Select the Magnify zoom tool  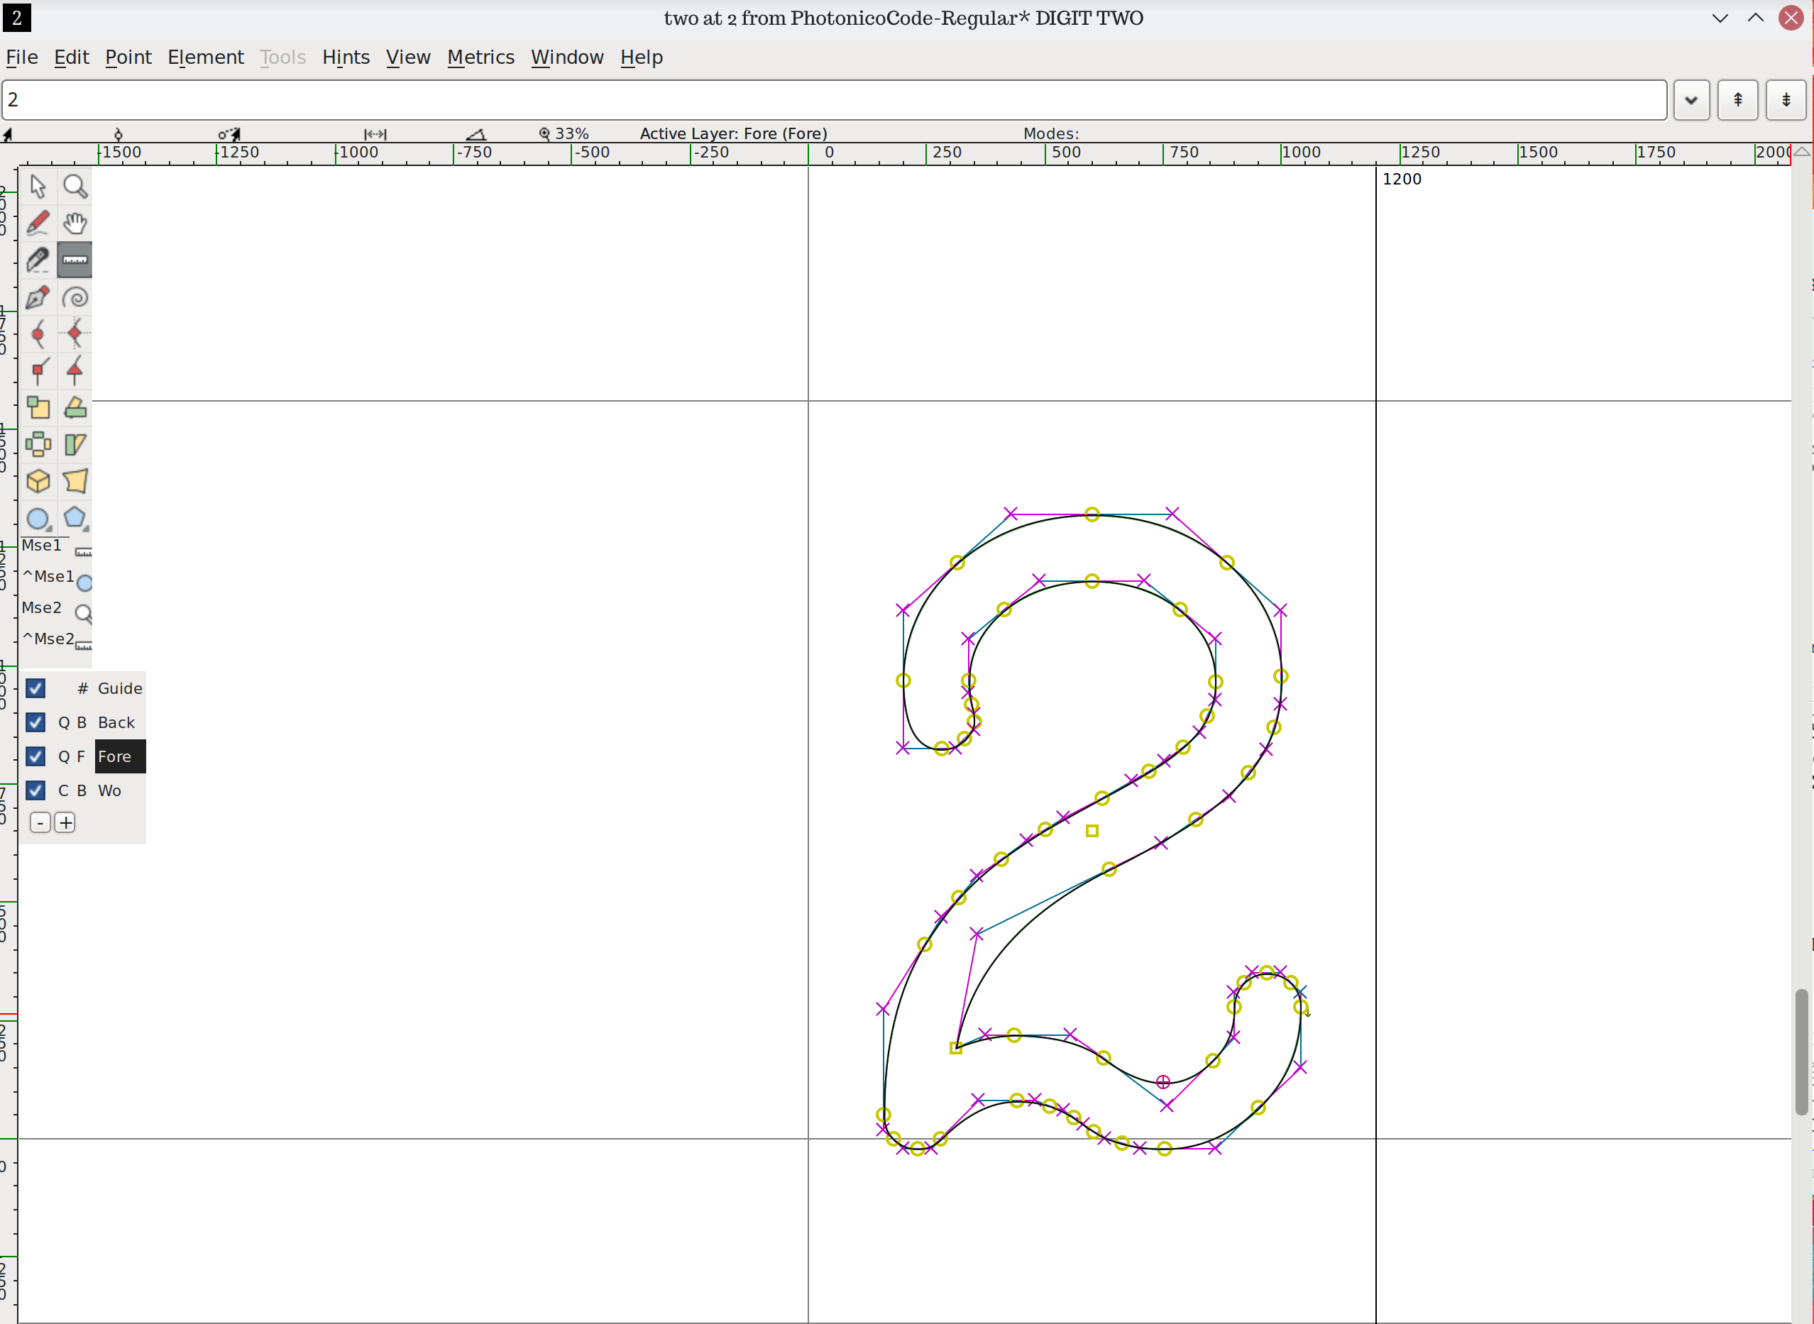pyautogui.click(x=75, y=187)
